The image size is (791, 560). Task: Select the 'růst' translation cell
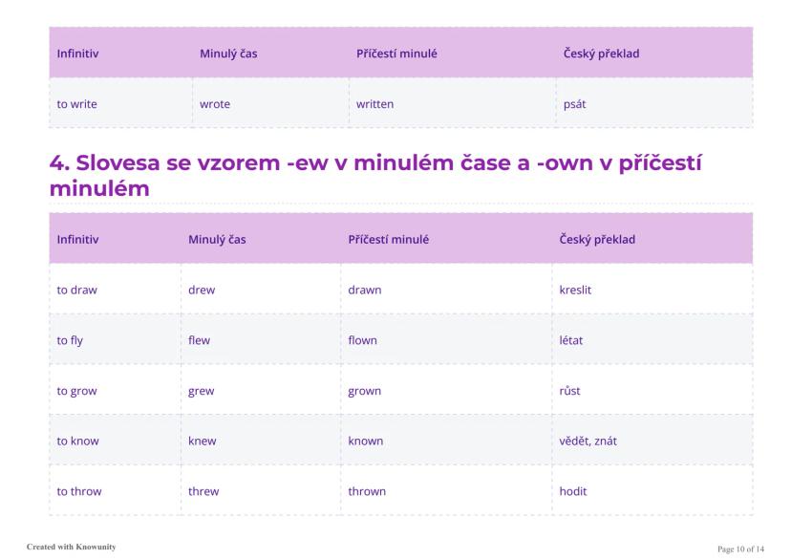pyautogui.click(x=570, y=391)
